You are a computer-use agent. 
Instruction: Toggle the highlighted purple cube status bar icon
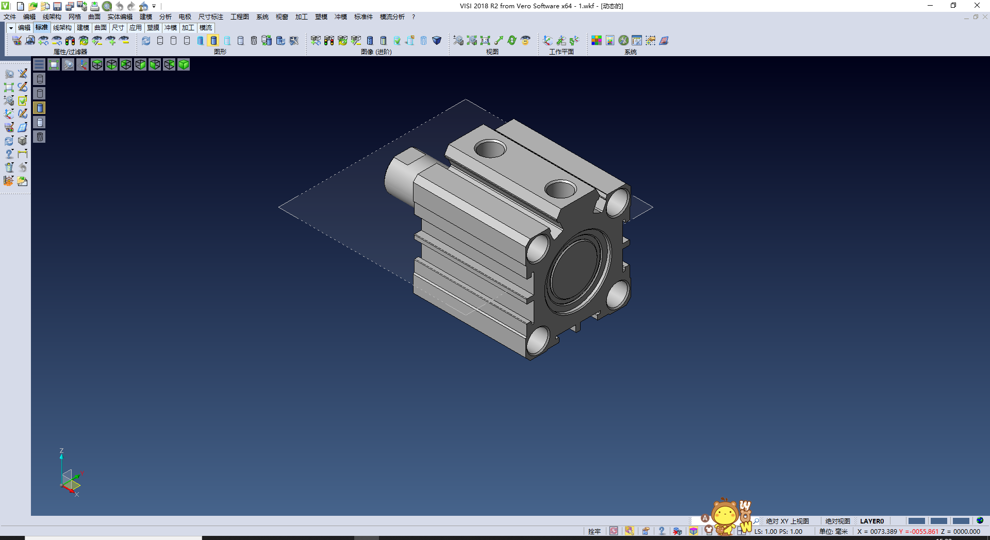point(694,531)
